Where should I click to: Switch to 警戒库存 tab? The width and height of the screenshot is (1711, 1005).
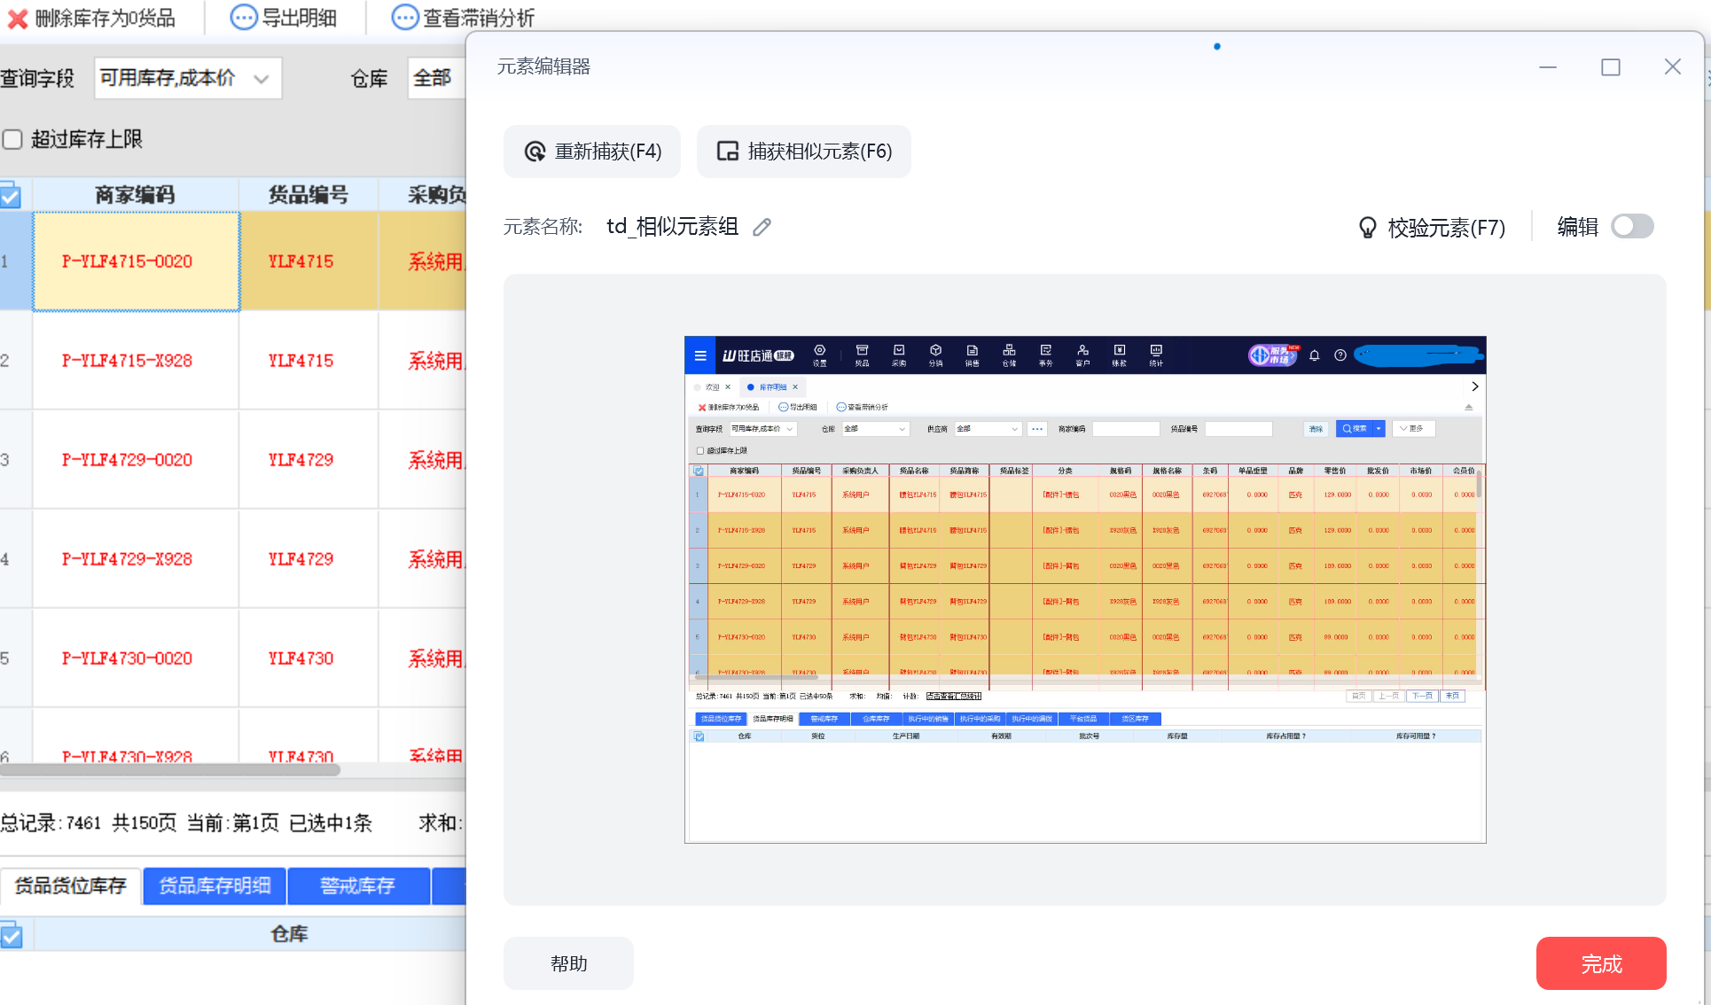[357, 885]
